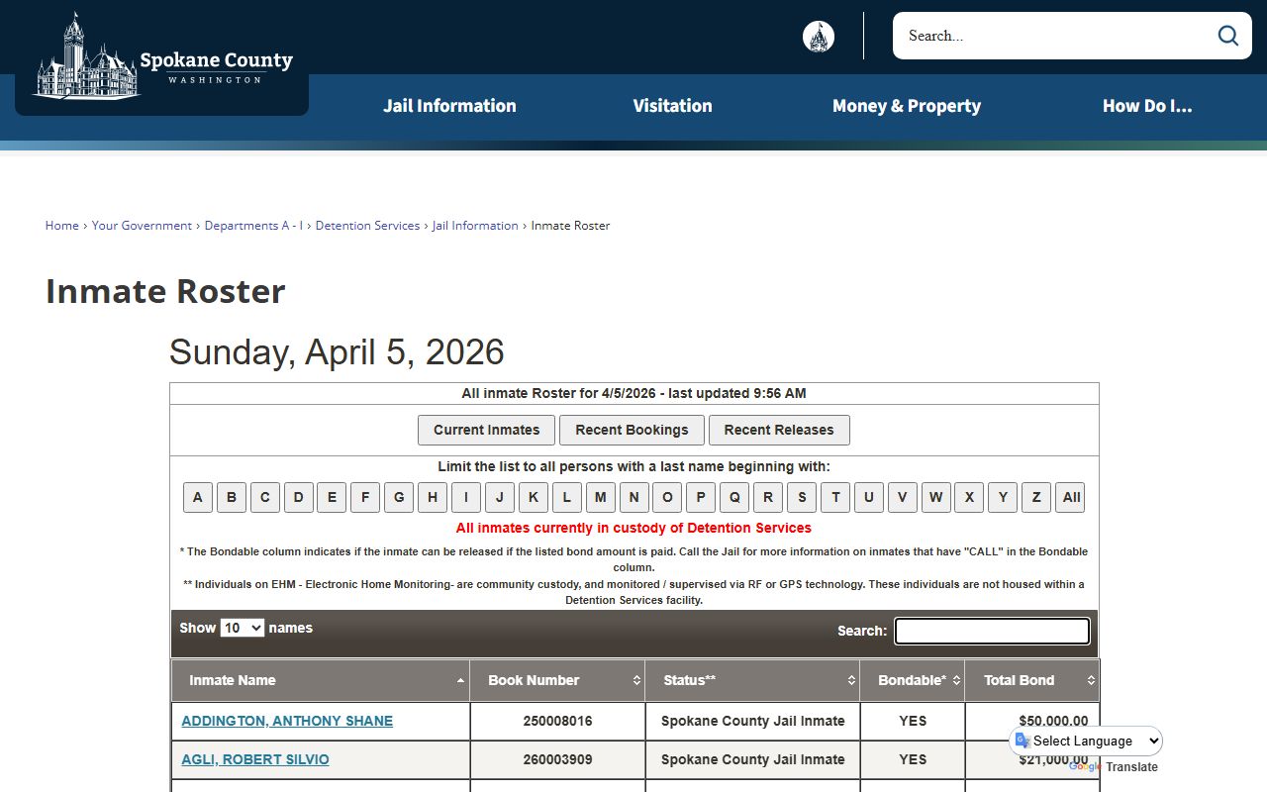Click the site-wide Search box

pyautogui.click(x=1054, y=36)
